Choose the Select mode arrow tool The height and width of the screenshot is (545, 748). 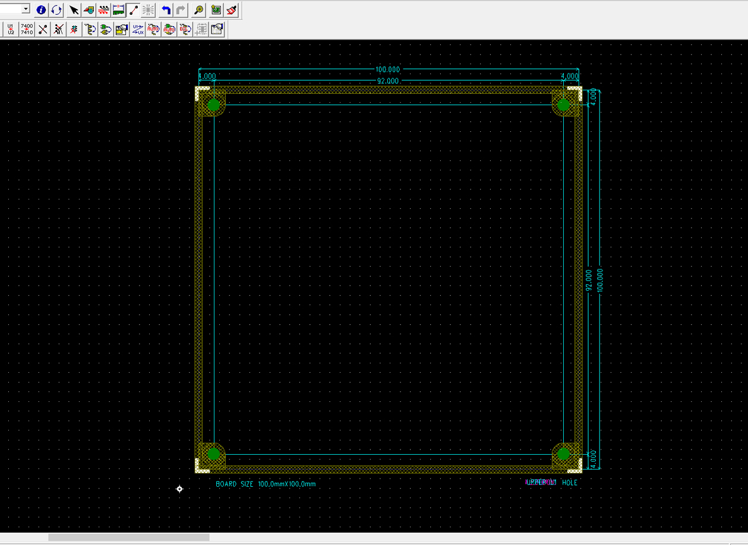pos(74,10)
